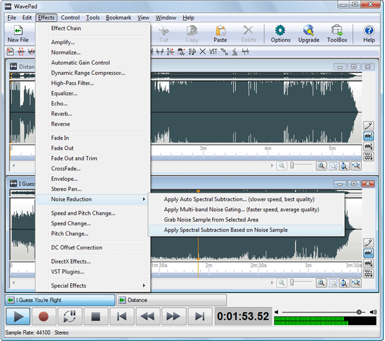Open the Control menu
This screenshot has height=341, width=385.
tap(70, 18)
